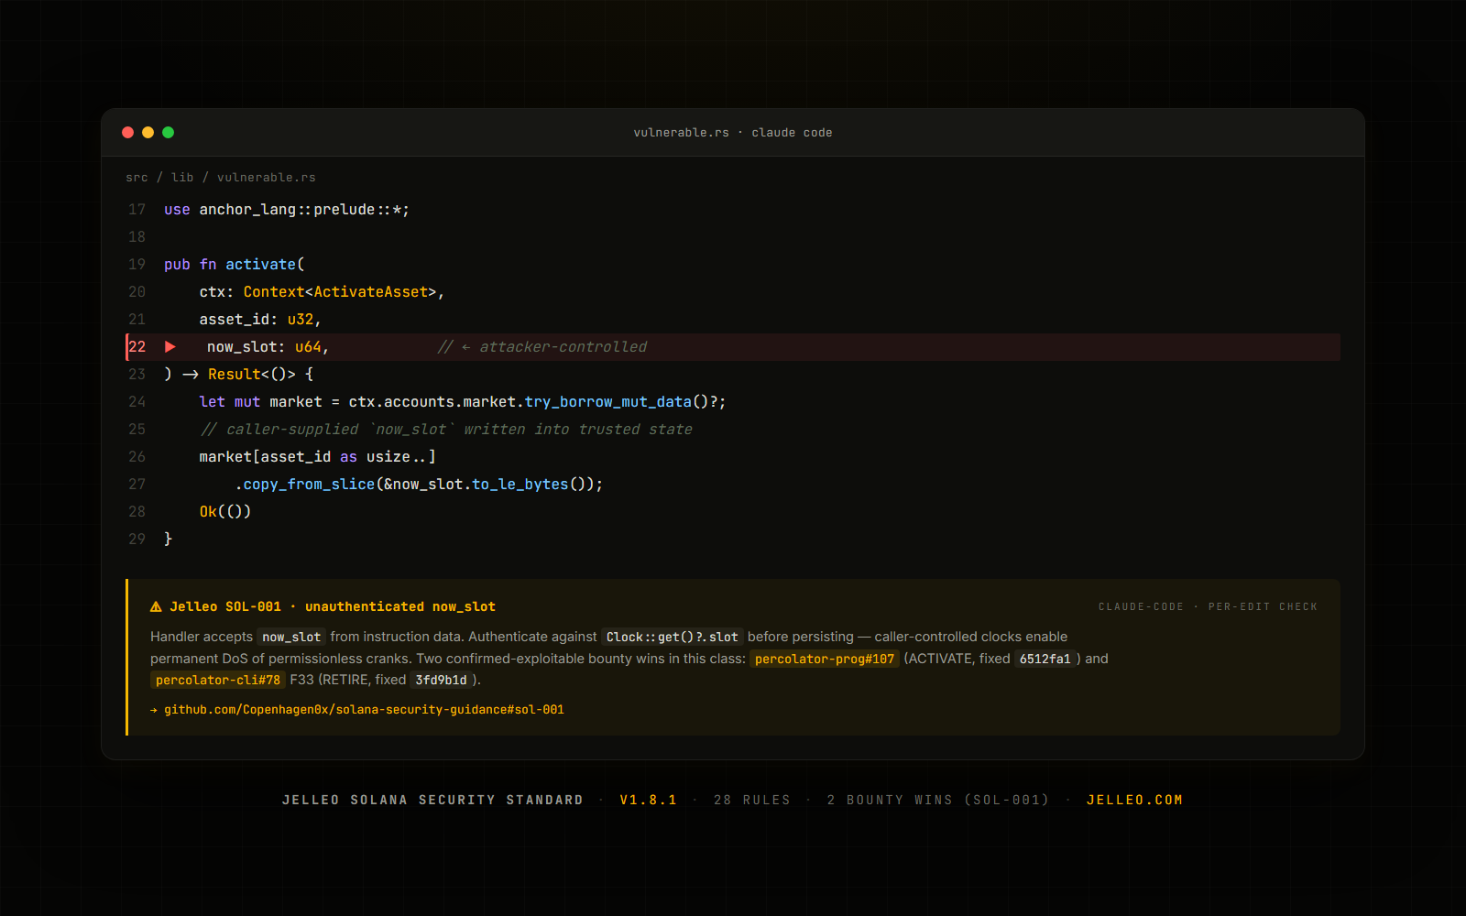
Task: Click the 'V1.8.1' version label
Action: point(649,800)
